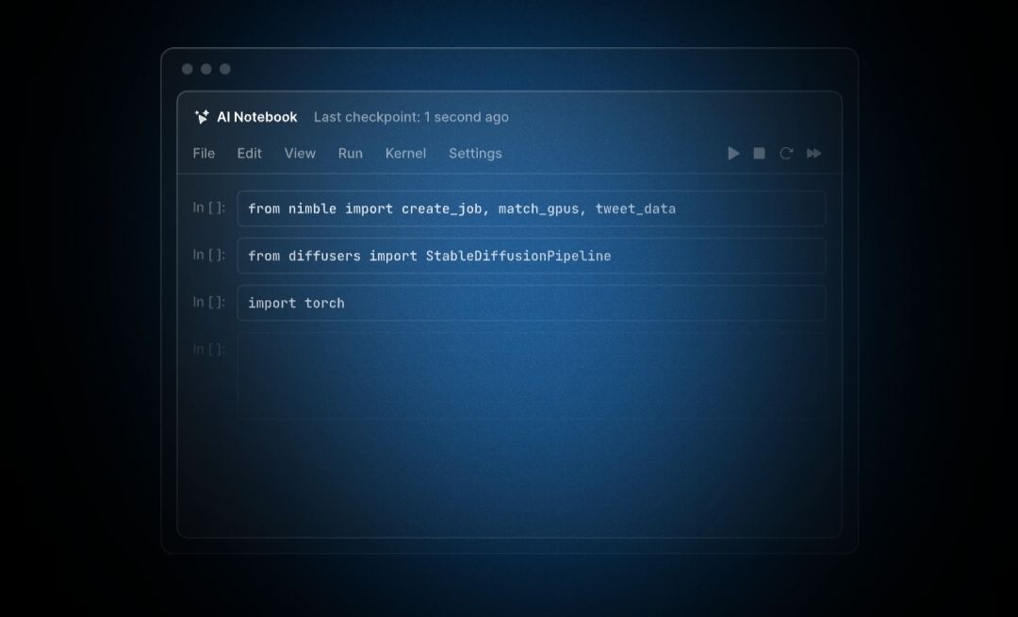The height and width of the screenshot is (617, 1018).
Task: Click the In [ ] prompt of the empty cell
Action: coord(209,349)
